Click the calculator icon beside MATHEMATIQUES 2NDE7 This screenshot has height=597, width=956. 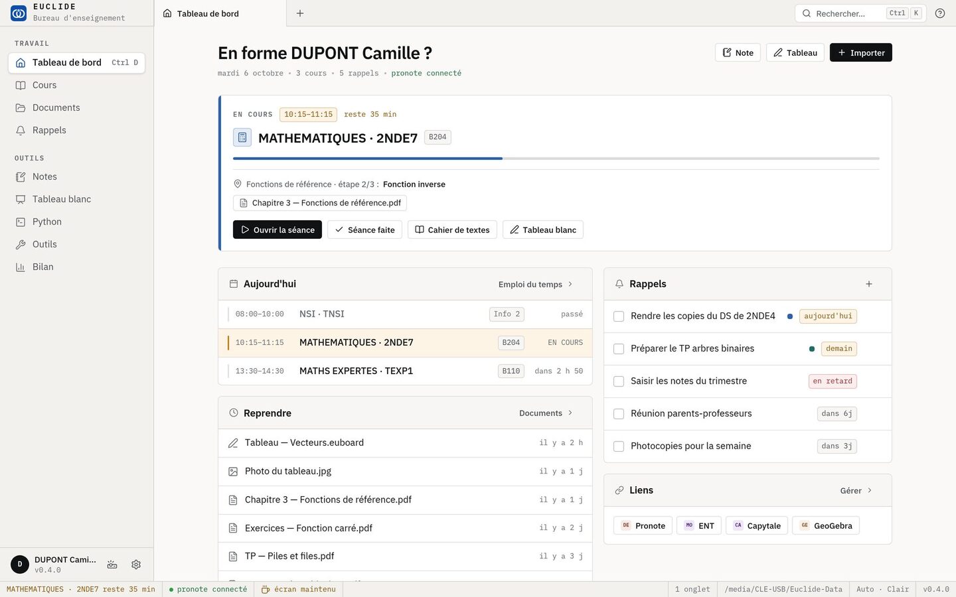click(242, 137)
